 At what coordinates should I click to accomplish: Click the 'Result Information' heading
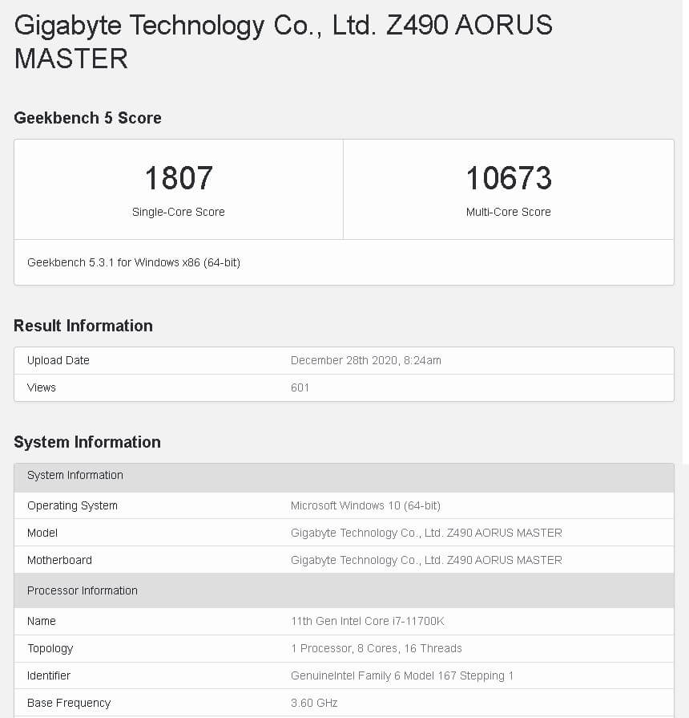click(83, 326)
